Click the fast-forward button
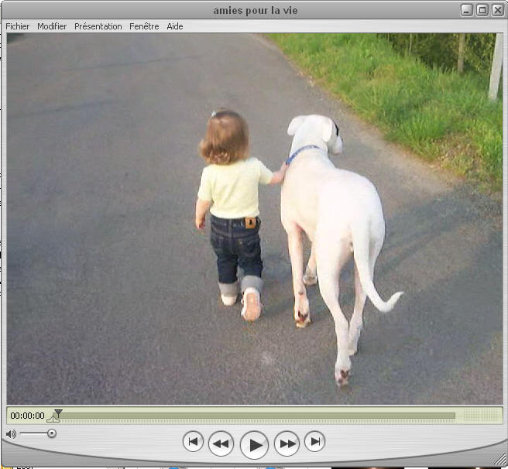The image size is (508, 469). point(287,443)
